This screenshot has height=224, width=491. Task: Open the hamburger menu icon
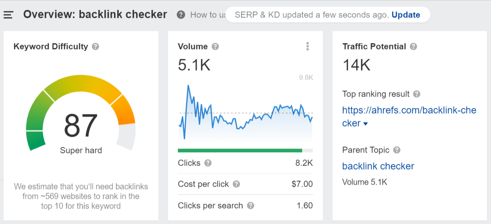tap(9, 15)
